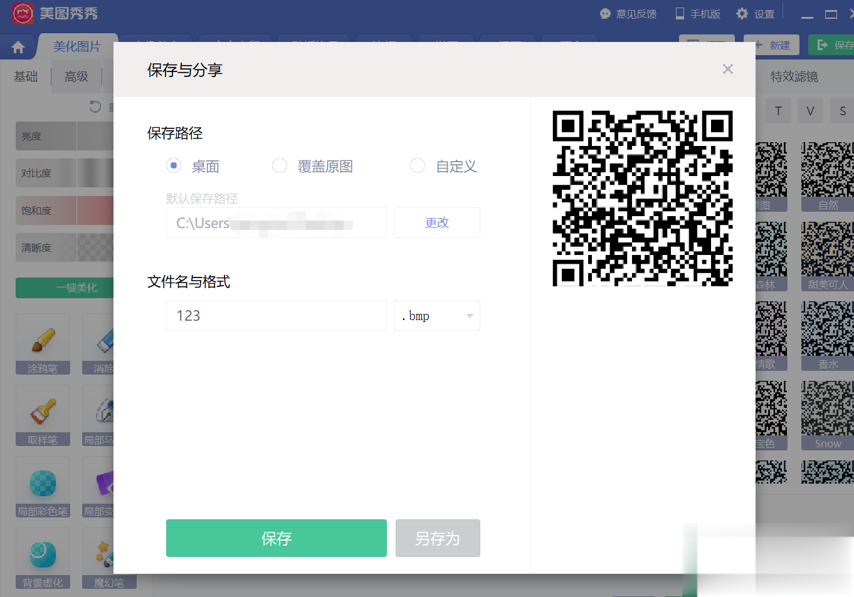Select the T filter category tab
Viewport: 854px width, 597px height.
[778, 111]
